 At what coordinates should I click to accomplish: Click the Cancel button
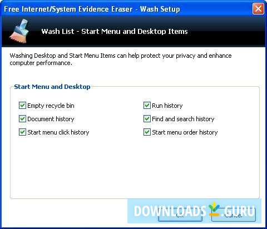pos(234,215)
